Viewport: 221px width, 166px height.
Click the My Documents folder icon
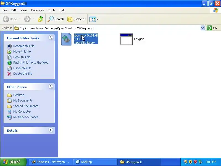pyautogui.click(x=9, y=100)
